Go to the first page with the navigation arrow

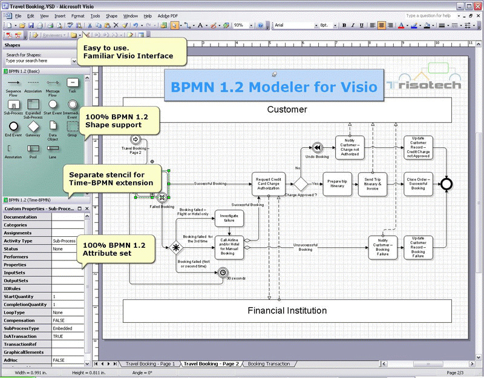(x=96, y=364)
